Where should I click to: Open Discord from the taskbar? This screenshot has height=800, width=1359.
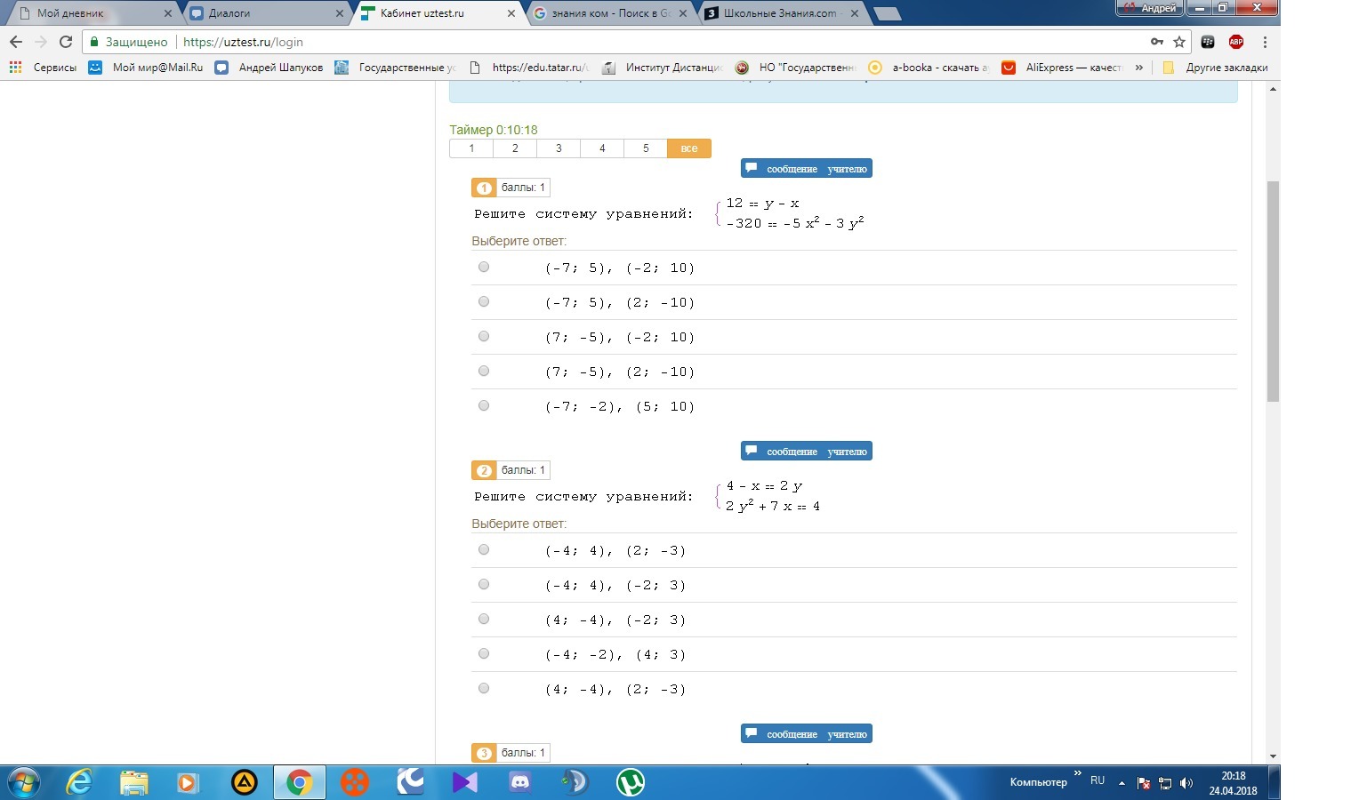click(519, 782)
